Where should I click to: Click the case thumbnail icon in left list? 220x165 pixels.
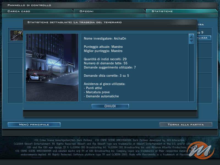pyautogui.click(x=16, y=35)
